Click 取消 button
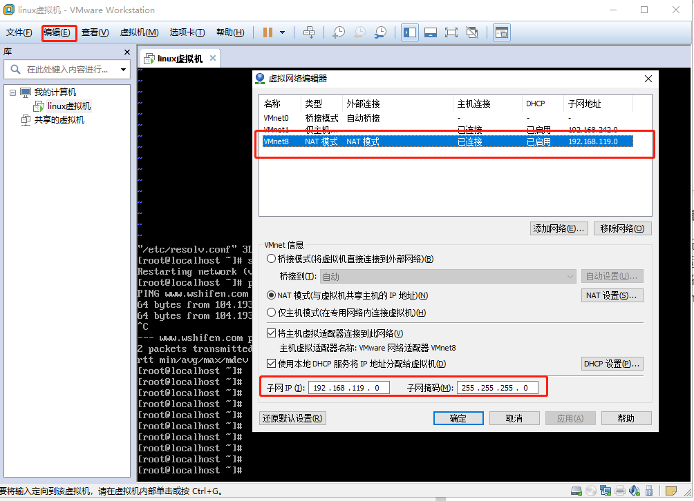The height and width of the screenshot is (501, 694). [x=514, y=418]
